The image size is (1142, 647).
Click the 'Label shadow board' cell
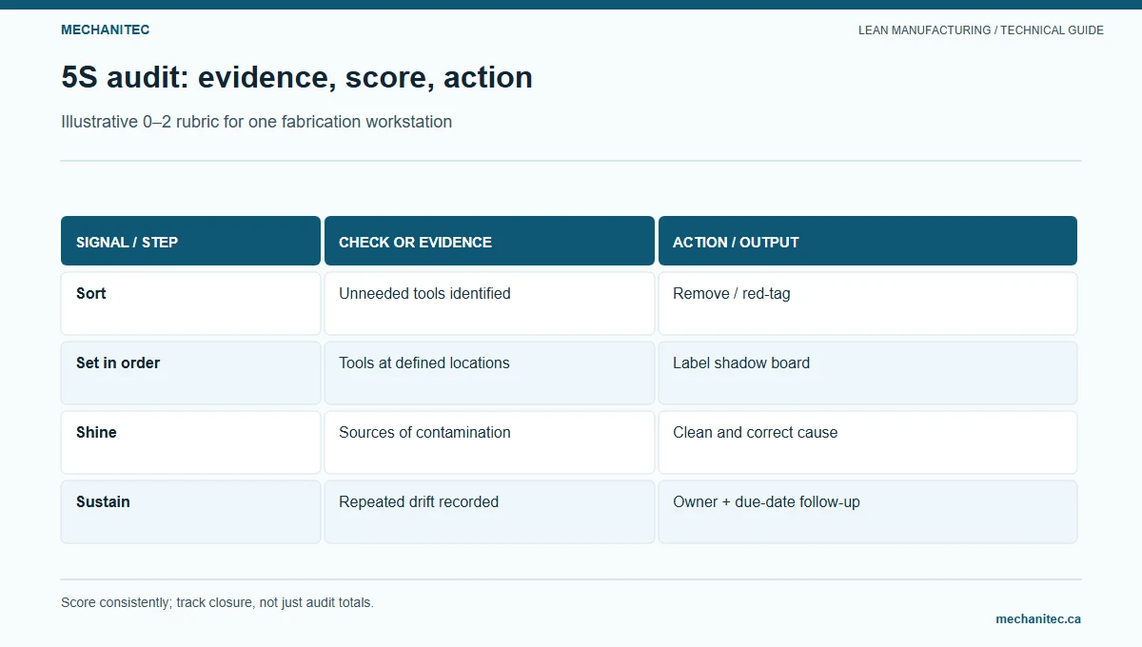pos(868,373)
